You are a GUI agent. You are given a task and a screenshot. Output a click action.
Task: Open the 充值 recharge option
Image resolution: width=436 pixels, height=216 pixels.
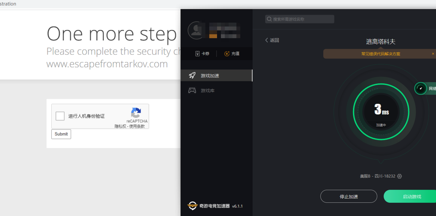pos(232,54)
